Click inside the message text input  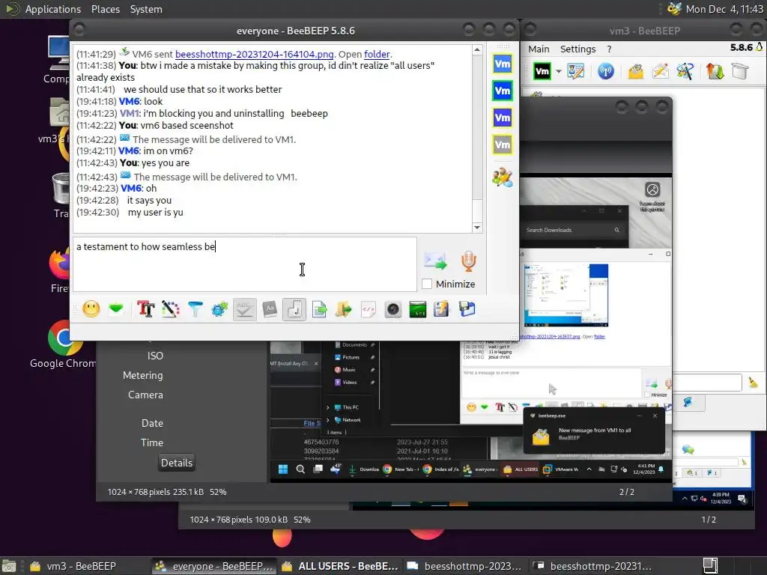tap(245, 264)
